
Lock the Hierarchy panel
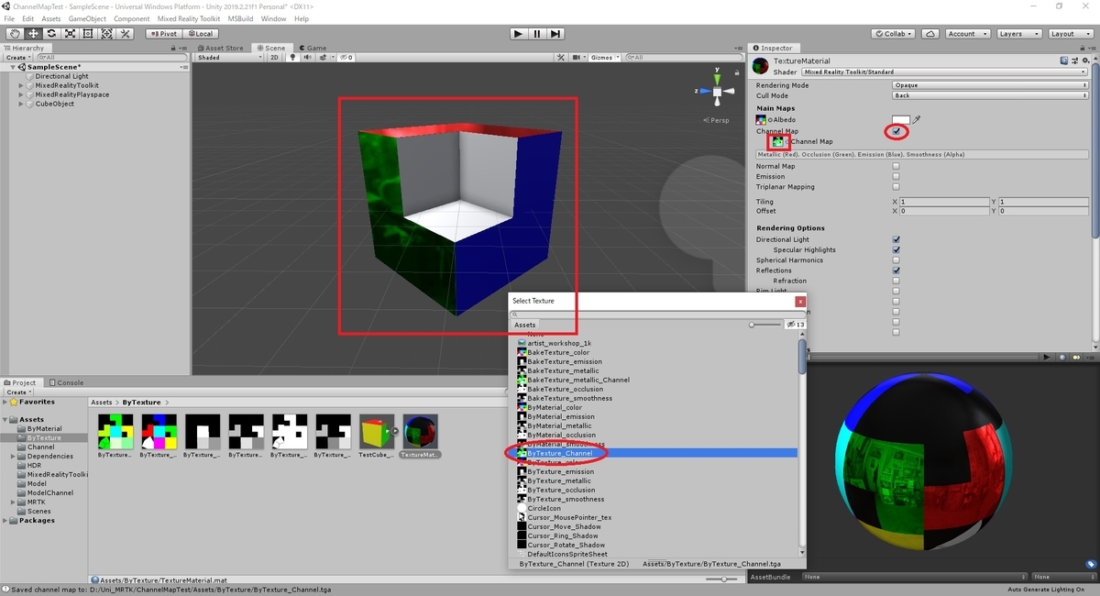point(175,48)
